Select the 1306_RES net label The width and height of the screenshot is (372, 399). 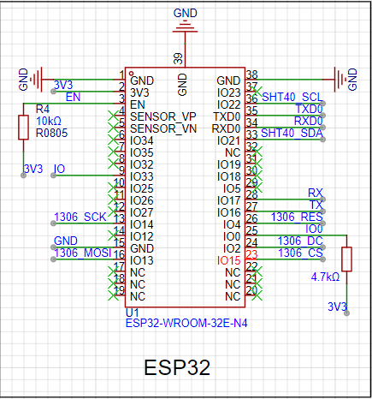click(297, 217)
